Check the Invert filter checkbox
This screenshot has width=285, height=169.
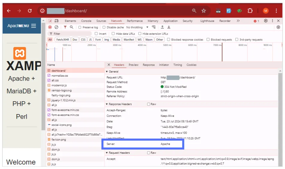click(x=96, y=34)
